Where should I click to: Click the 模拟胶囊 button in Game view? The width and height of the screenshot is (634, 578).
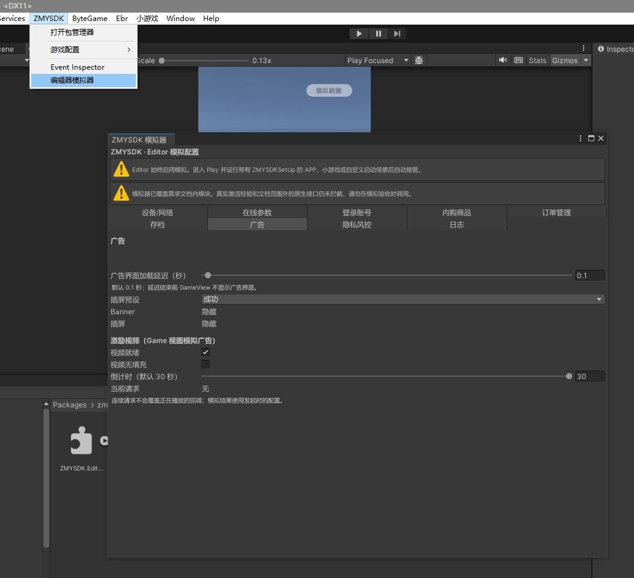pyautogui.click(x=329, y=91)
